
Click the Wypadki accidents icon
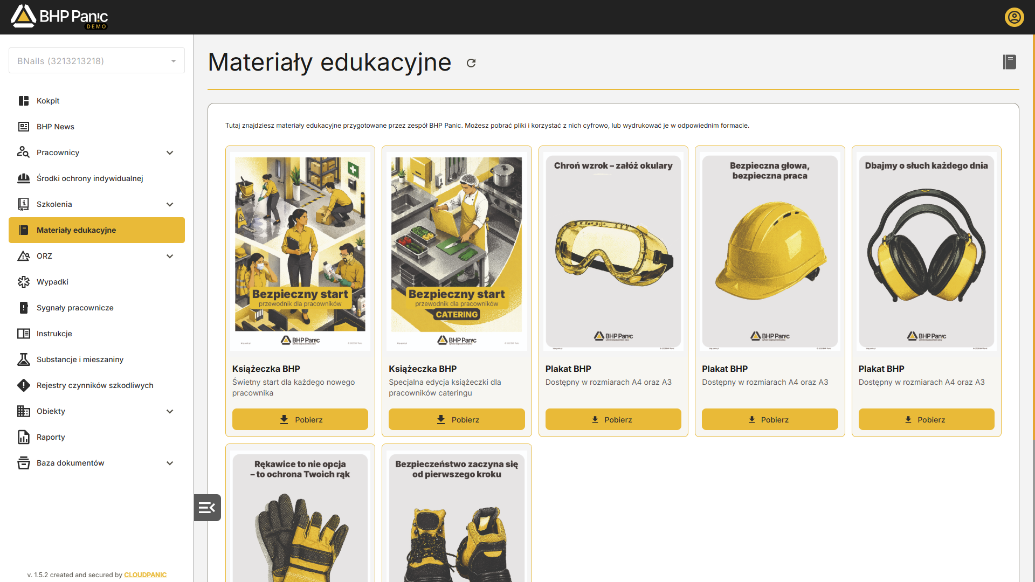(x=24, y=282)
